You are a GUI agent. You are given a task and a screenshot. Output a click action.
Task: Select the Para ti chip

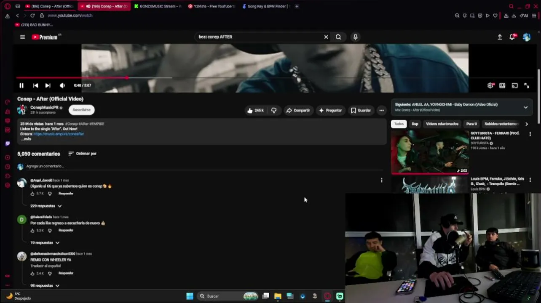[x=471, y=124]
